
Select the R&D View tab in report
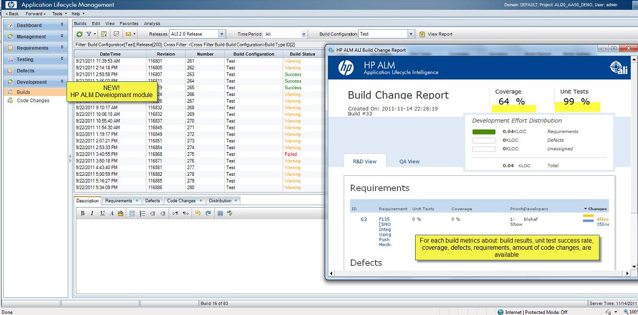(x=365, y=162)
